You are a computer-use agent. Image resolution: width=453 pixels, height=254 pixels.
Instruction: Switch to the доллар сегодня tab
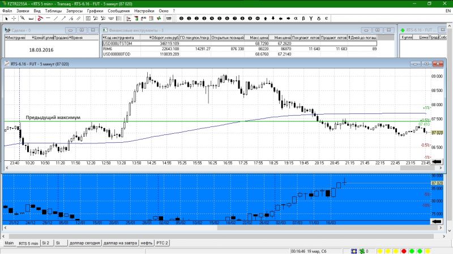click(84, 243)
